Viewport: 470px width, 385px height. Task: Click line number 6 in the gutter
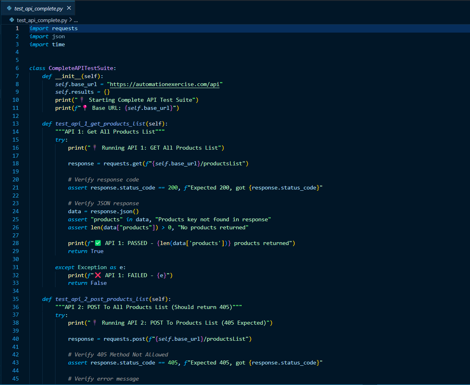(x=17, y=68)
